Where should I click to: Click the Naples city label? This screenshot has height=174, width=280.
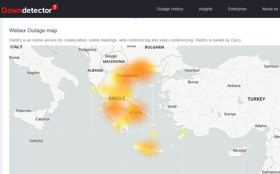pyautogui.click(x=33, y=73)
